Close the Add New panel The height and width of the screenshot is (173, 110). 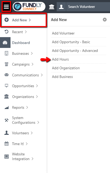tap(104, 20)
